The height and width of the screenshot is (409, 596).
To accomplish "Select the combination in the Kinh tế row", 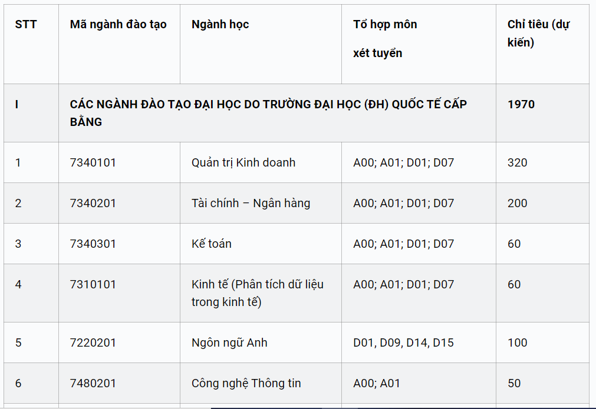I will (403, 285).
